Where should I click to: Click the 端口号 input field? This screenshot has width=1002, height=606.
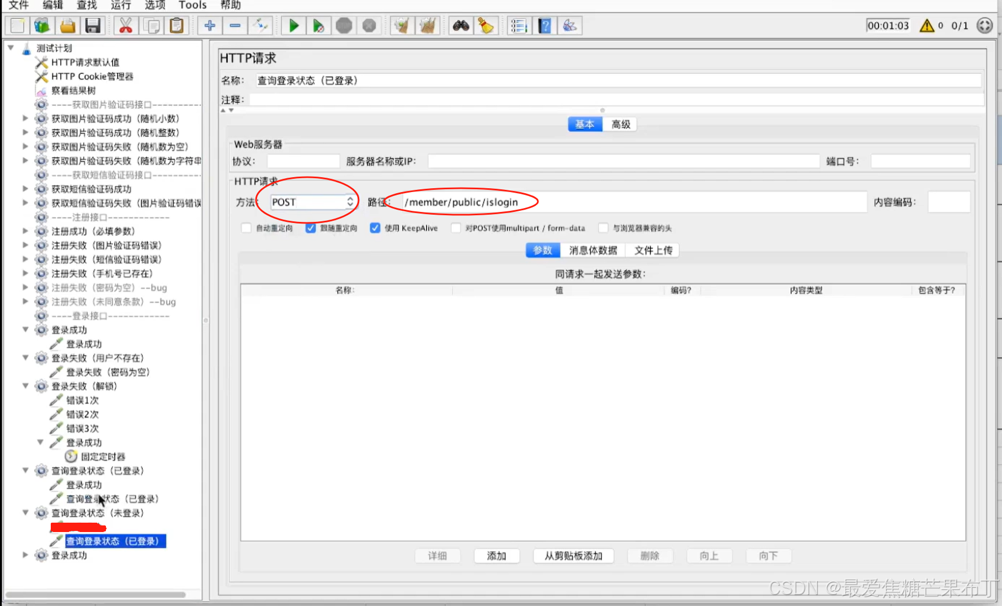click(x=920, y=161)
